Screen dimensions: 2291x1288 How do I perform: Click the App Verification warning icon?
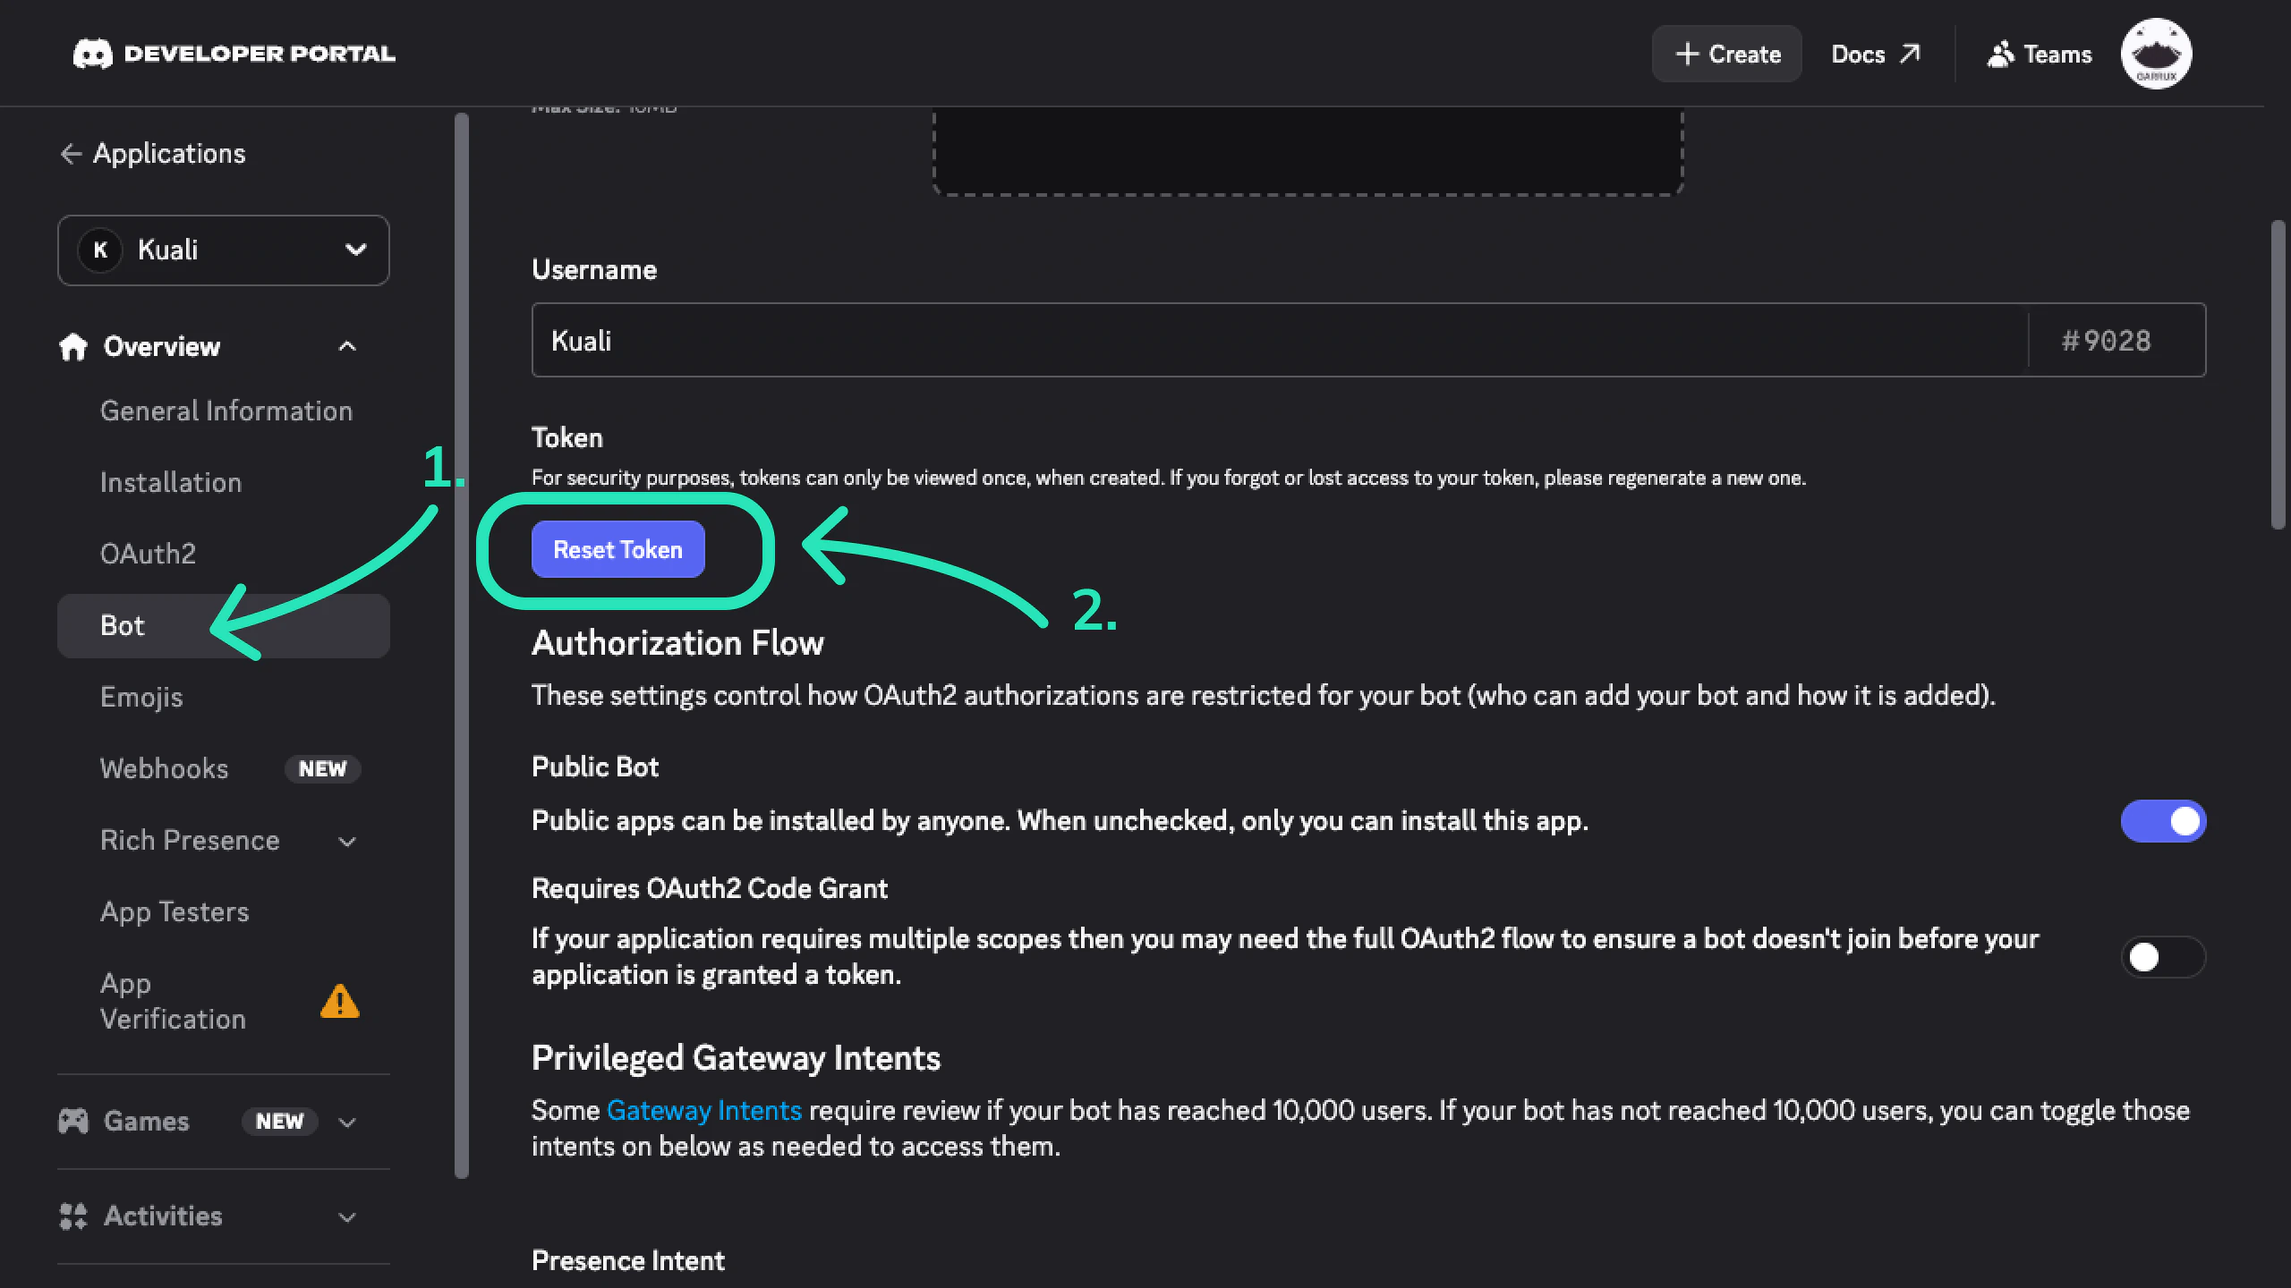340,1001
